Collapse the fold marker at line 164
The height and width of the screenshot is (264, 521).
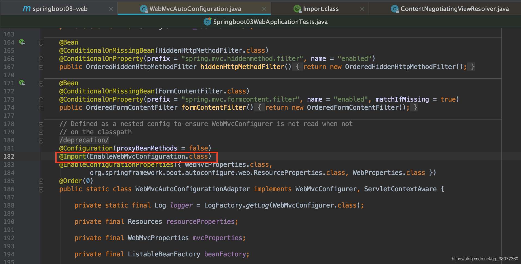41,43
